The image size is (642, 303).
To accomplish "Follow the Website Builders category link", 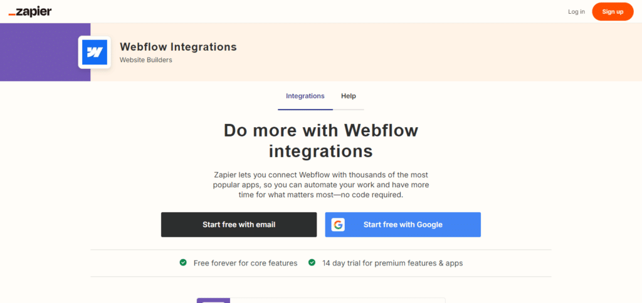I will tap(145, 60).
